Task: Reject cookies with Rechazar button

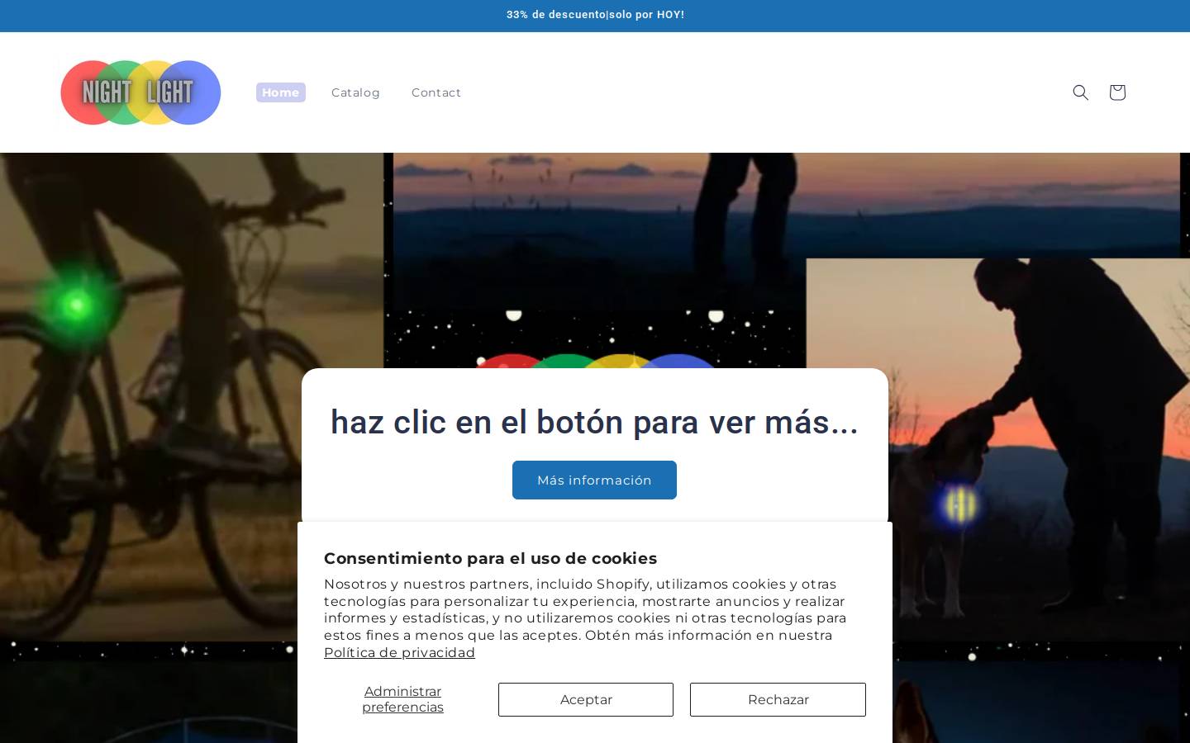Action: click(x=778, y=699)
